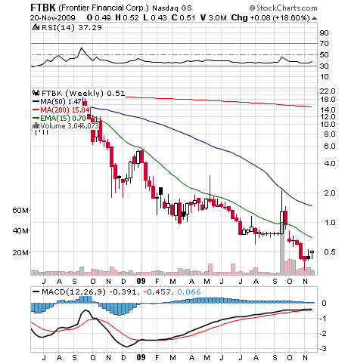
Task: Click the red MACD signal value -0.457
Action: click(156, 292)
